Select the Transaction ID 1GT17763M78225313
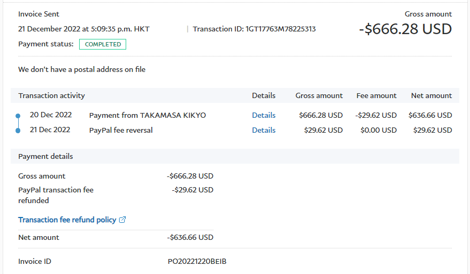Image resolution: width=470 pixels, height=274 pixels. click(280, 29)
